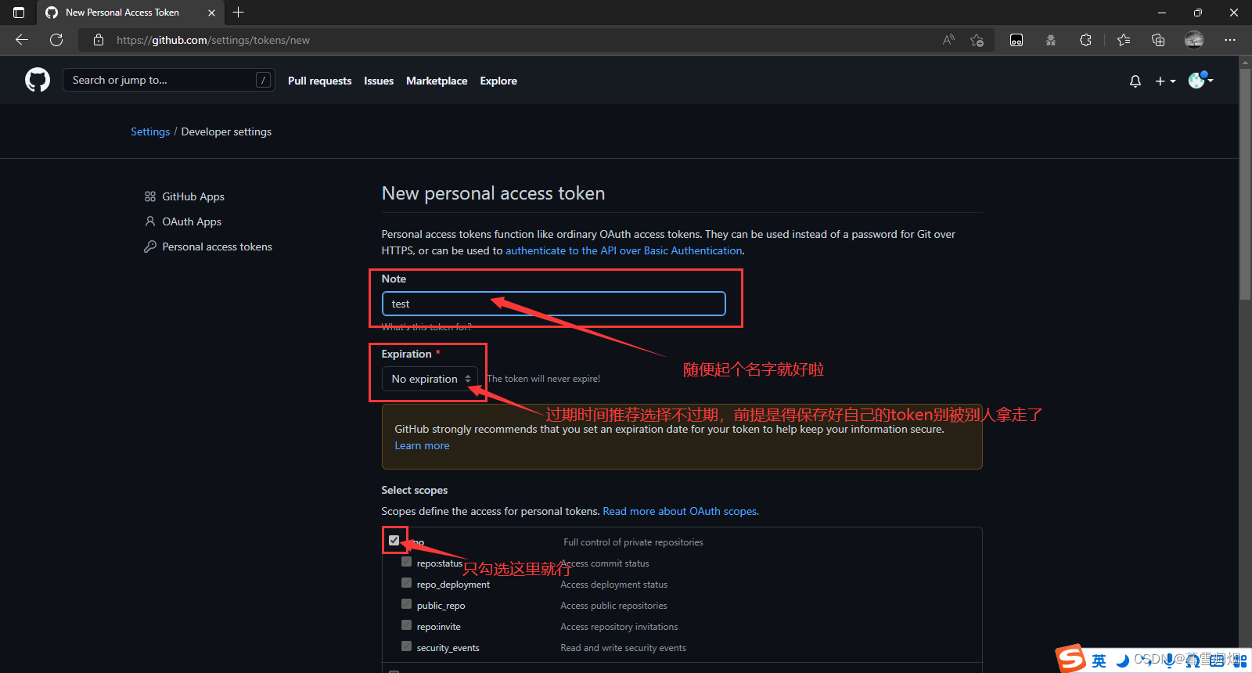Toggle the repo:status checkbox
This screenshot has height=673, width=1252.
click(406, 561)
